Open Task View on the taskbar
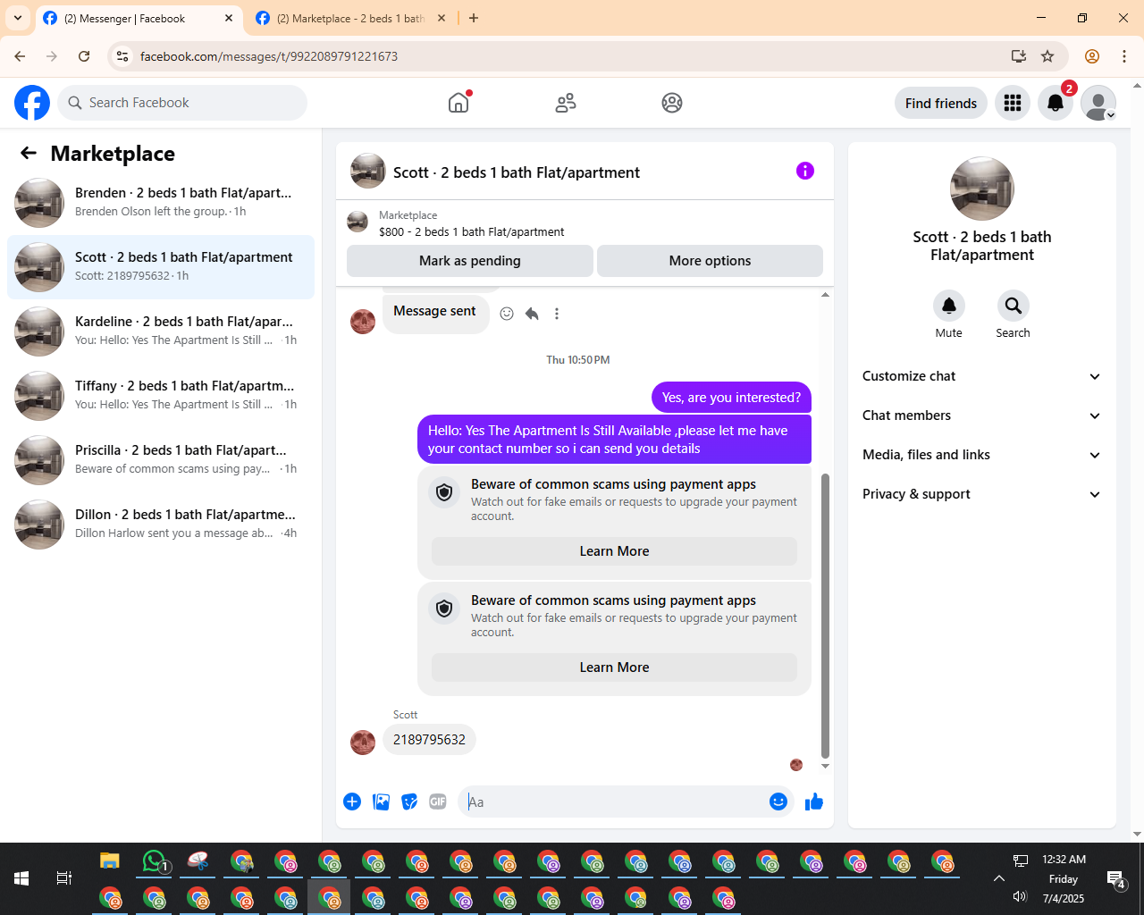Viewport: 1144px width, 915px height. (x=64, y=878)
